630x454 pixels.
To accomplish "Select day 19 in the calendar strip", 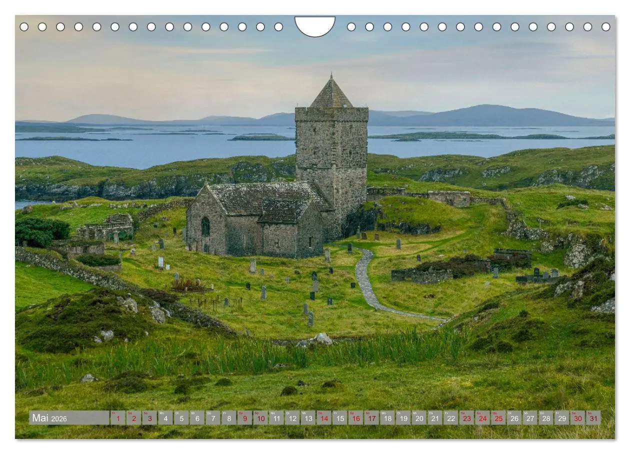I will click(x=403, y=418).
